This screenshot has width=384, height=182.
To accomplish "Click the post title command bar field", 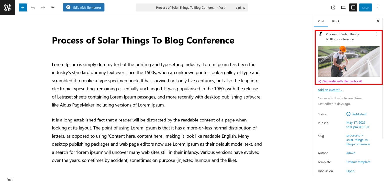I will click(x=192, y=8).
